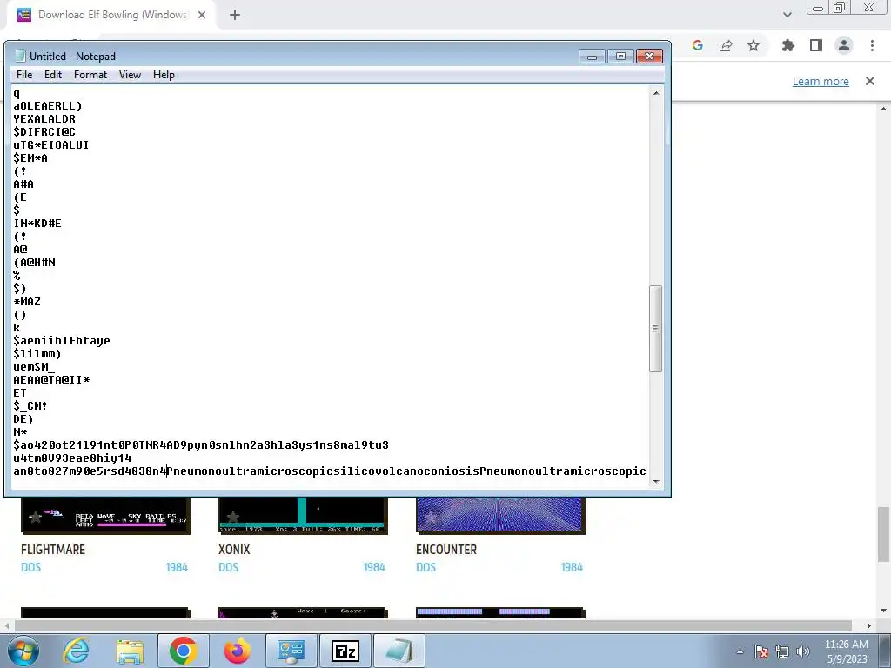891x668 pixels.
Task: Open the Chrome extensions puzzle icon
Action: 788,45
